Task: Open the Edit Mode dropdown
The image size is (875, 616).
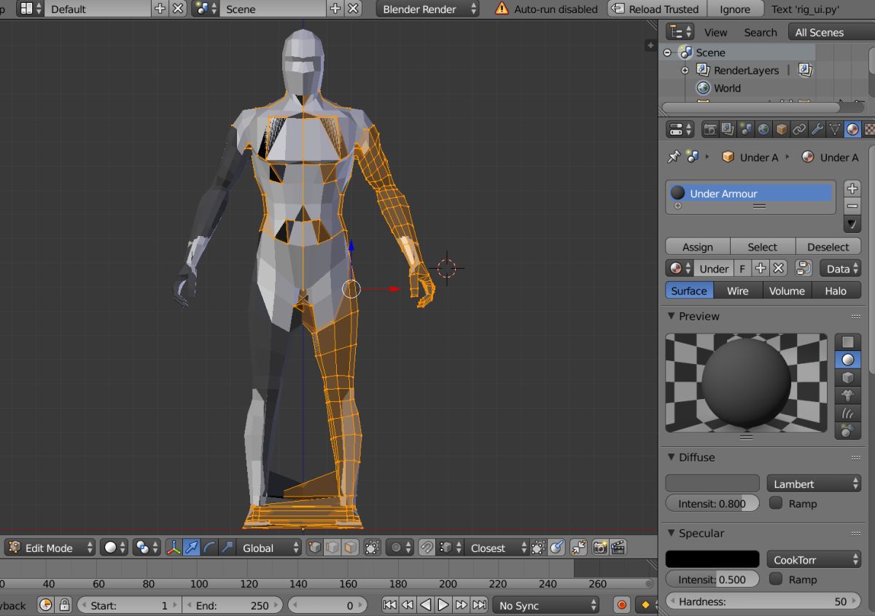Action: coord(51,548)
